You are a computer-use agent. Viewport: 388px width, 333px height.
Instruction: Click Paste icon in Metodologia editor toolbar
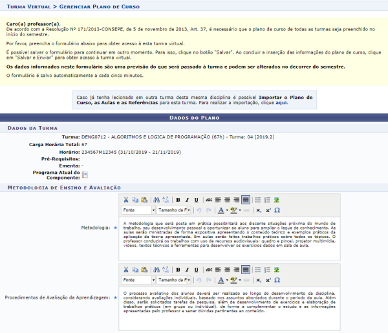(144, 200)
